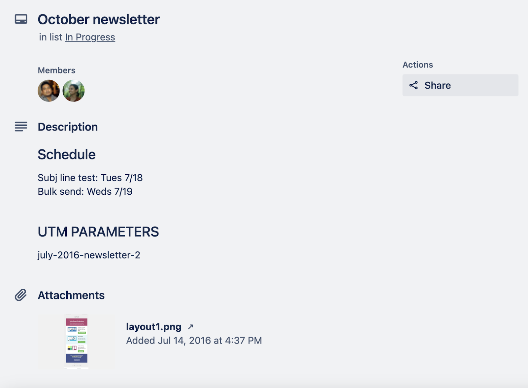Viewport: 528px width, 388px height.
Task: Click the share symbol inside the Share button
Action: pos(414,85)
